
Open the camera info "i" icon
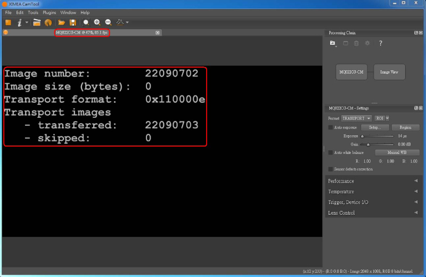19,22
